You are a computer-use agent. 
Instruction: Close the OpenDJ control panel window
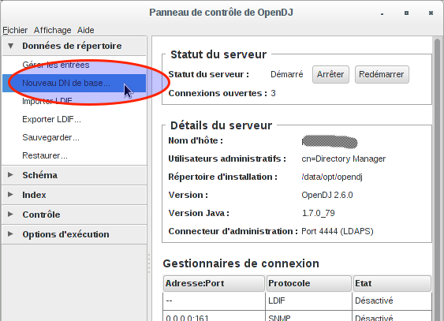pyautogui.click(x=431, y=13)
